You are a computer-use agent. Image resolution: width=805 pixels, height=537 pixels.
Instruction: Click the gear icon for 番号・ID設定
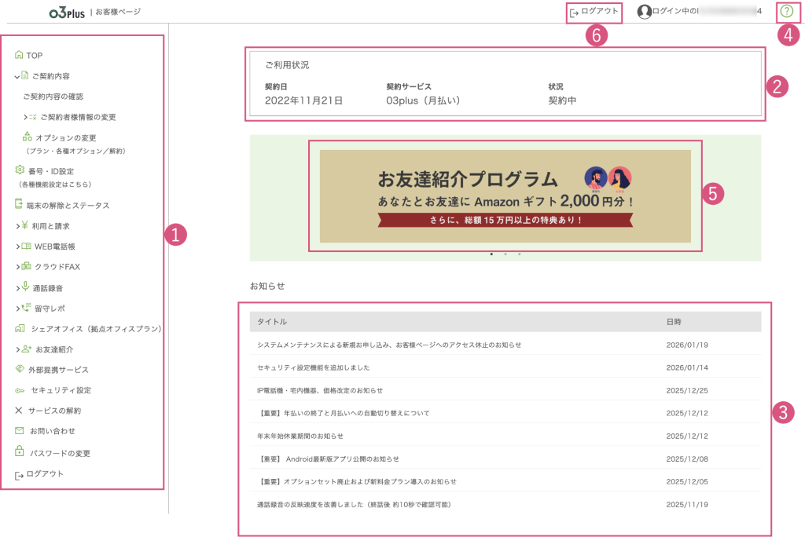pyautogui.click(x=20, y=170)
